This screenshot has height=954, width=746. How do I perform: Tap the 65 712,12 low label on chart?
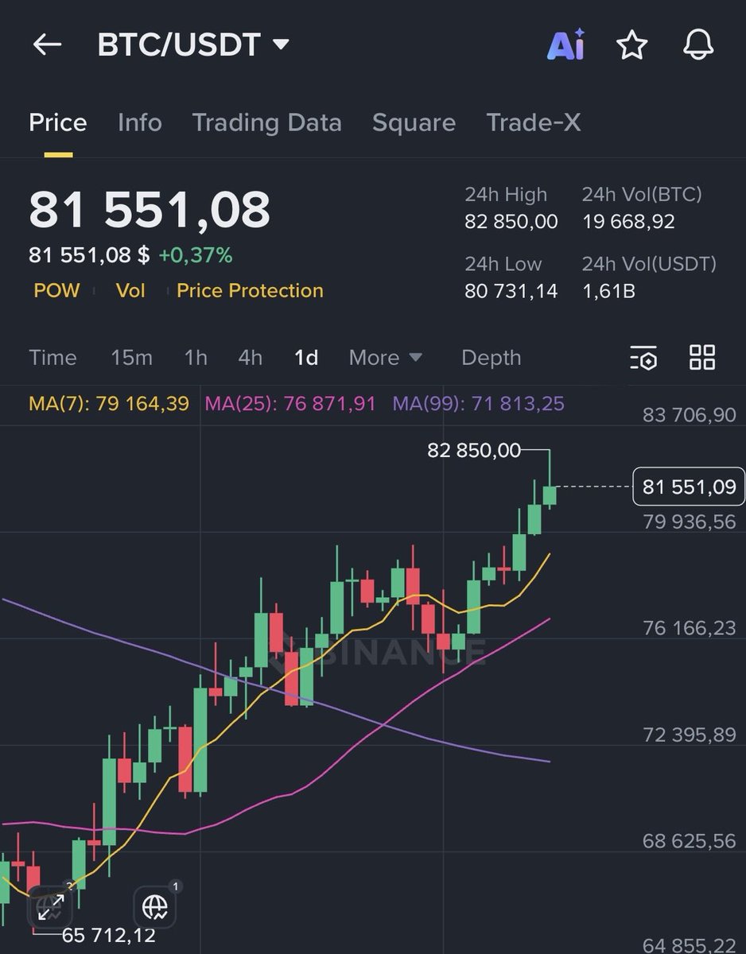109,936
